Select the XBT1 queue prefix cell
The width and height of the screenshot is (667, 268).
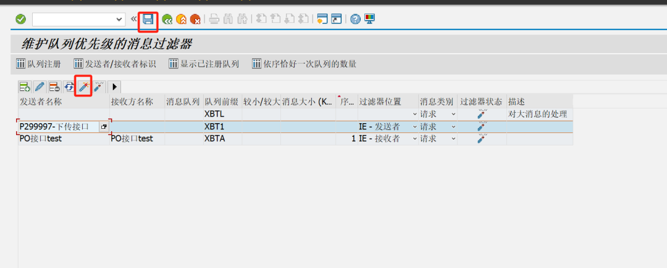(222, 126)
